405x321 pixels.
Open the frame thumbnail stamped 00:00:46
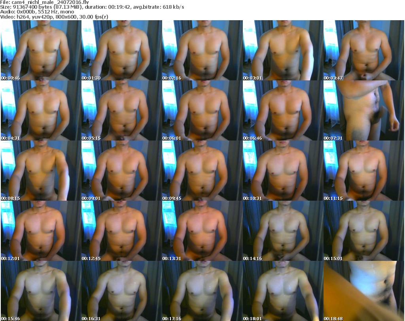pyautogui.click(x=41, y=50)
